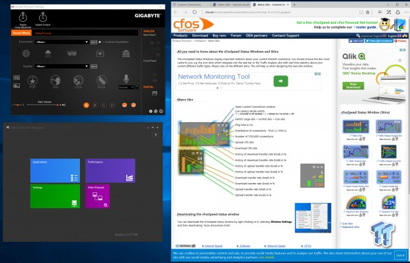Screen dimensions: 410x263
Task: Select sound preset radio button B
Action: point(95,105)
